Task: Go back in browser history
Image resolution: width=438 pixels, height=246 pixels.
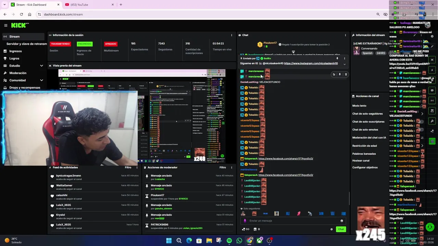Action: [x=5, y=14]
